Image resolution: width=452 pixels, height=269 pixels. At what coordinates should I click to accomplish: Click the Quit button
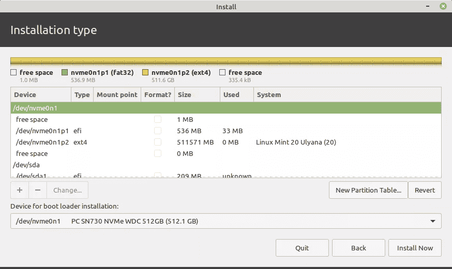click(x=302, y=248)
